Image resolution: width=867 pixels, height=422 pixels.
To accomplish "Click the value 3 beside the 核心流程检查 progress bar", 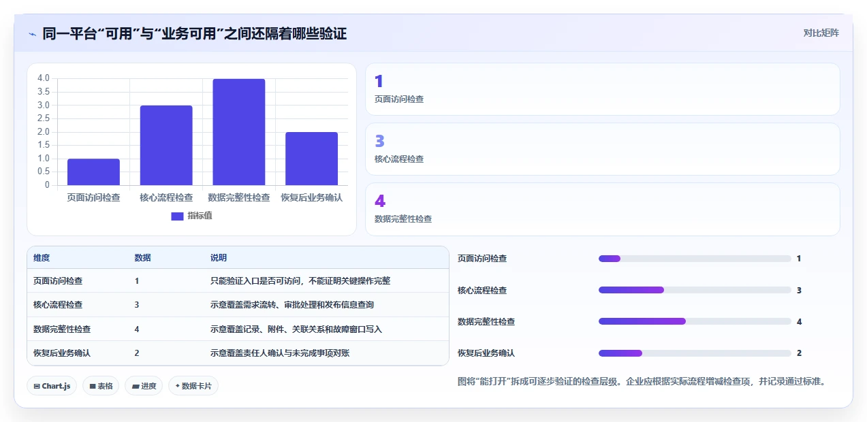I will click(799, 290).
